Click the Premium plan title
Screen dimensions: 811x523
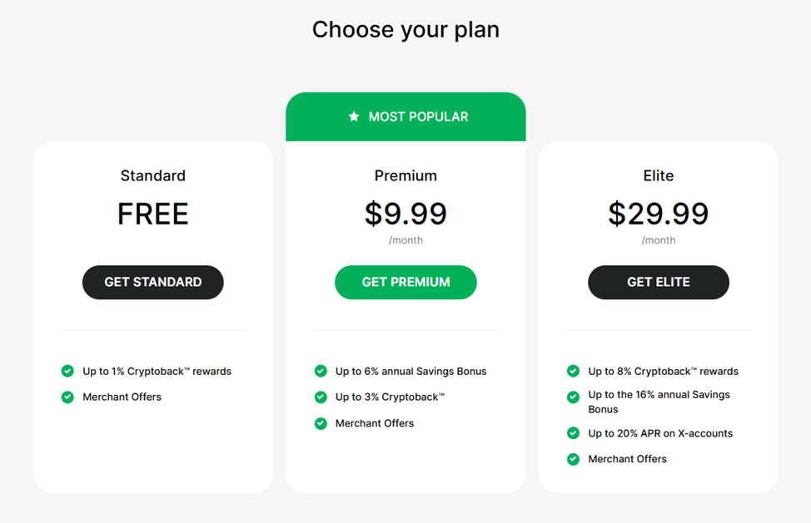point(405,175)
